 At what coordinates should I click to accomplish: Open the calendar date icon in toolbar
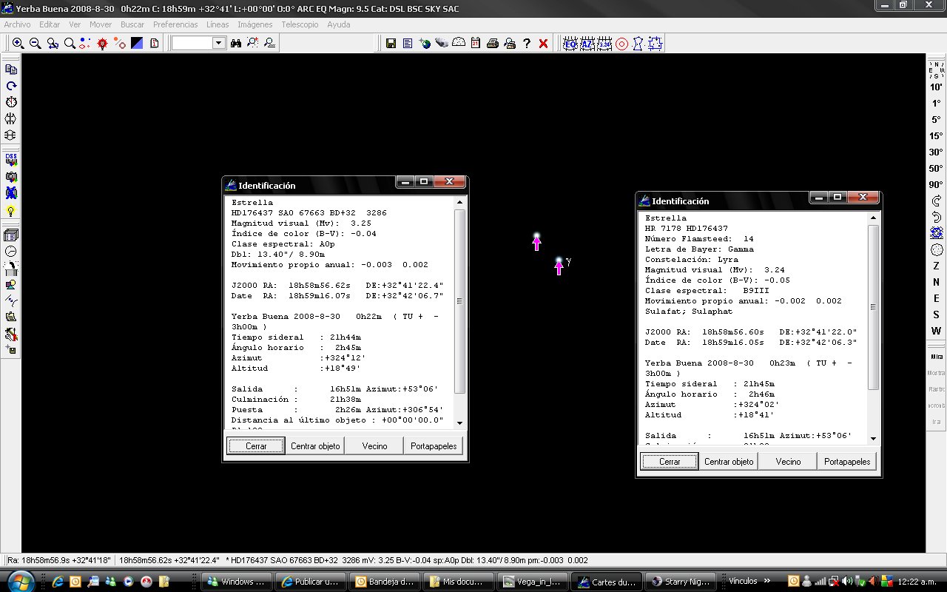475,44
